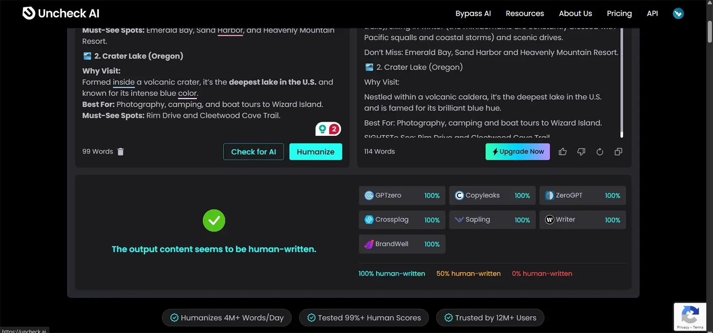Click the Humanize button
713x333 pixels.
pyautogui.click(x=315, y=152)
